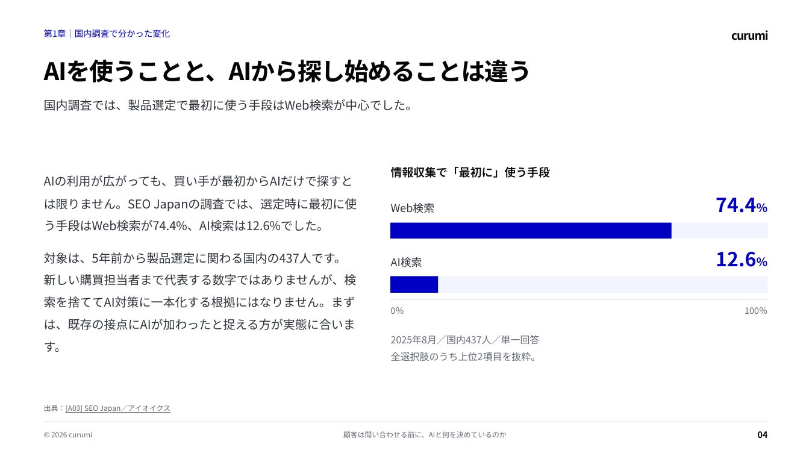This screenshot has height=456, width=812.
Task: Click the dark blue AI検索 bar
Action: pyautogui.click(x=414, y=284)
